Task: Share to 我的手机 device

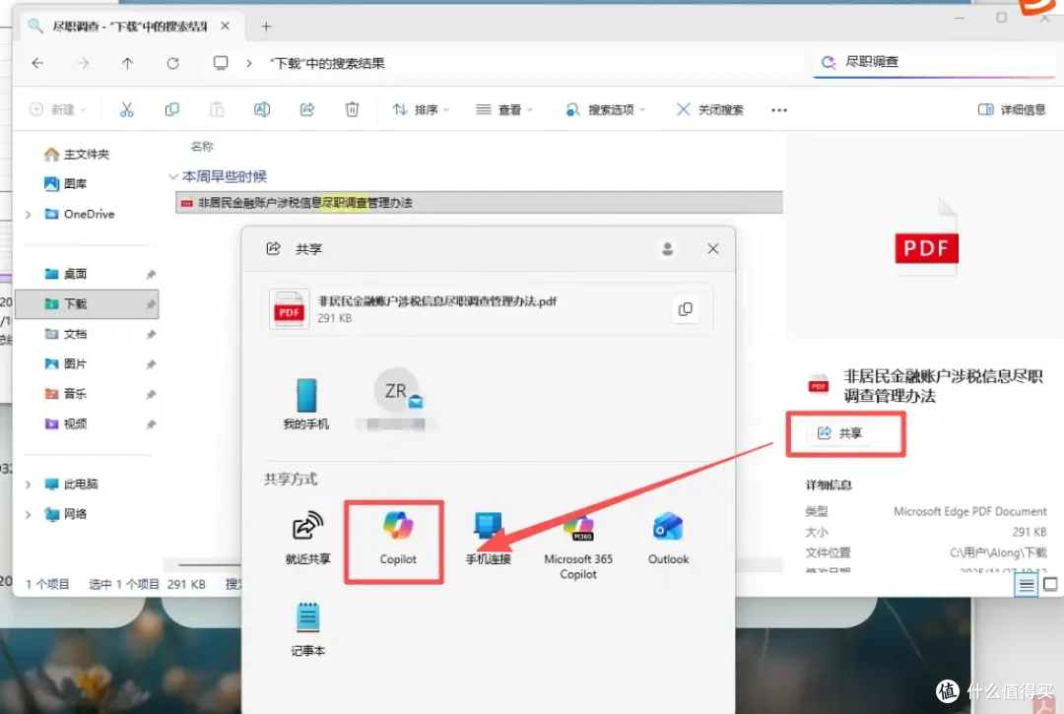Action: (306, 404)
